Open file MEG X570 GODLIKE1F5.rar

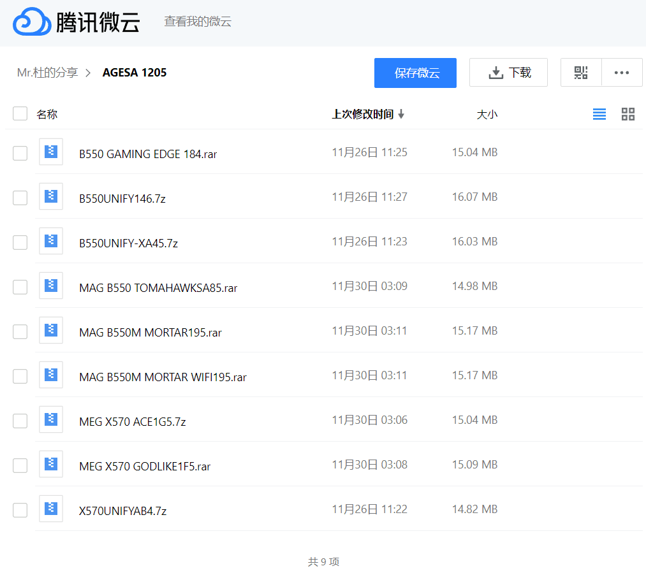point(145,467)
